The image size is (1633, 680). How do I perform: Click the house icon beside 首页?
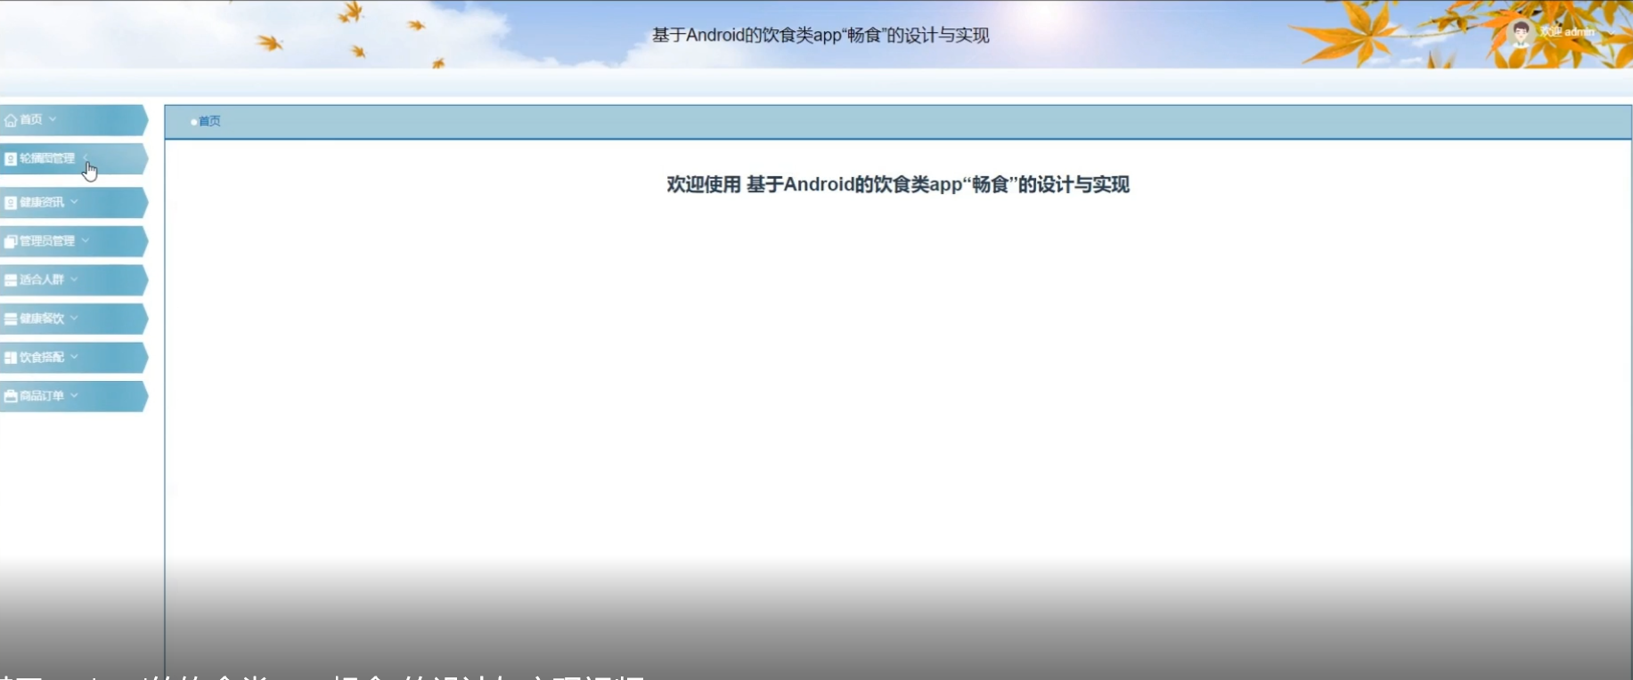click(x=11, y=119)
